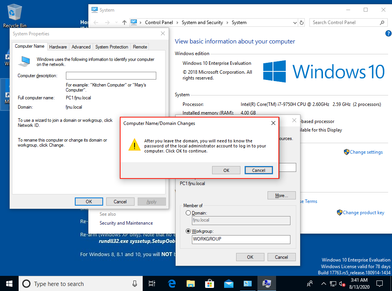
Task: Open Task View on taskbar
Action: coord(152,284)
